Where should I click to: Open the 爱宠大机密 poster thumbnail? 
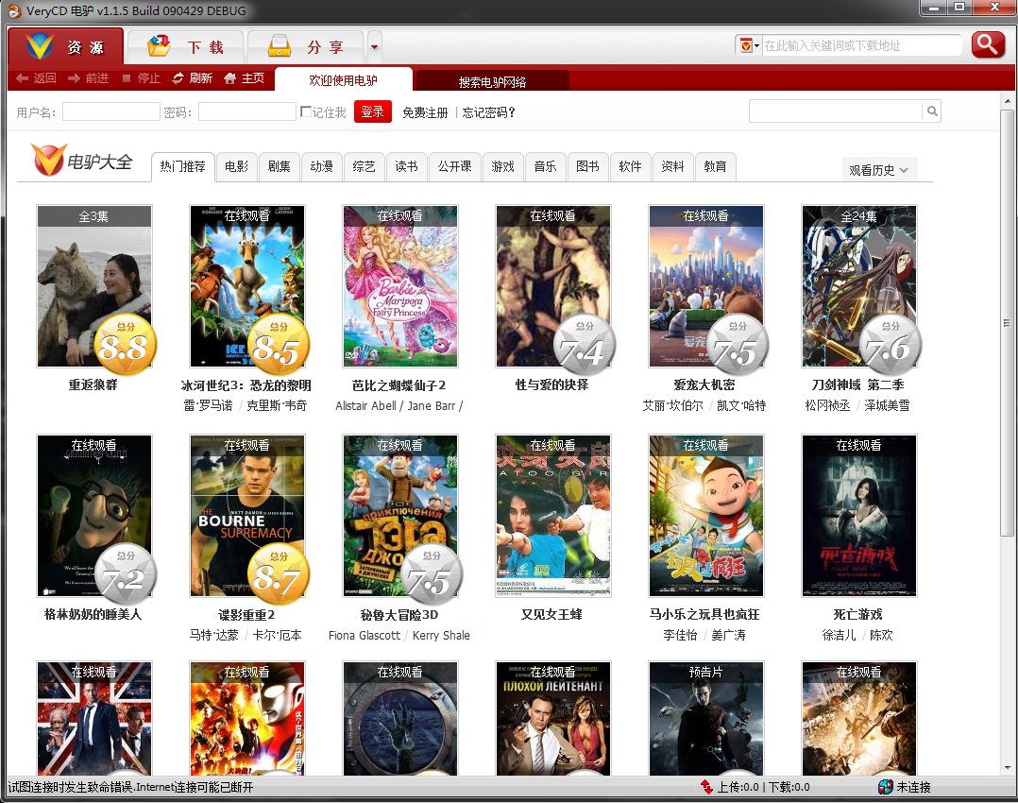706,286
